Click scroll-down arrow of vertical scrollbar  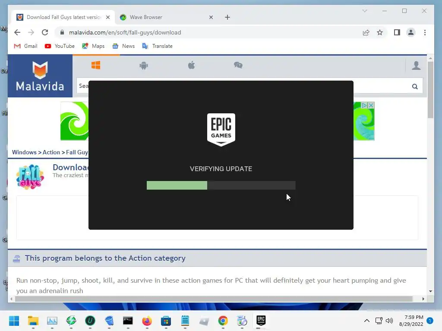point(430,291)
